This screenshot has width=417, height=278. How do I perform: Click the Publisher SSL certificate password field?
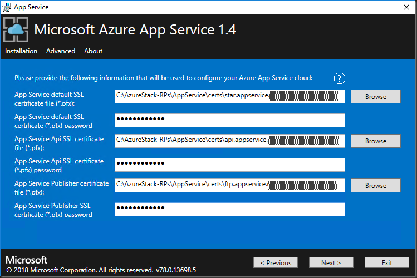point(229,209)
